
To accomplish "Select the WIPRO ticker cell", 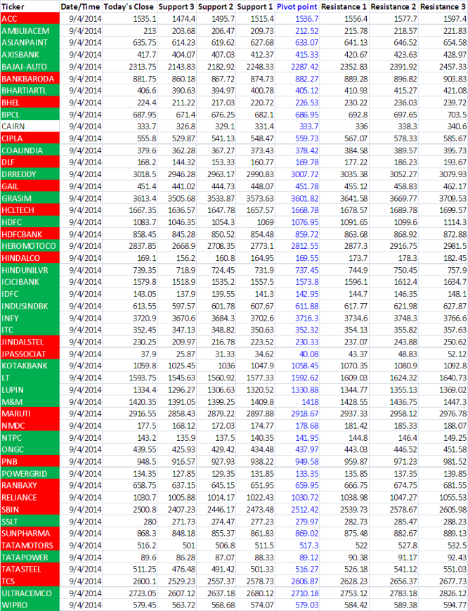I will pyautogui.click(x=30, y=605).
